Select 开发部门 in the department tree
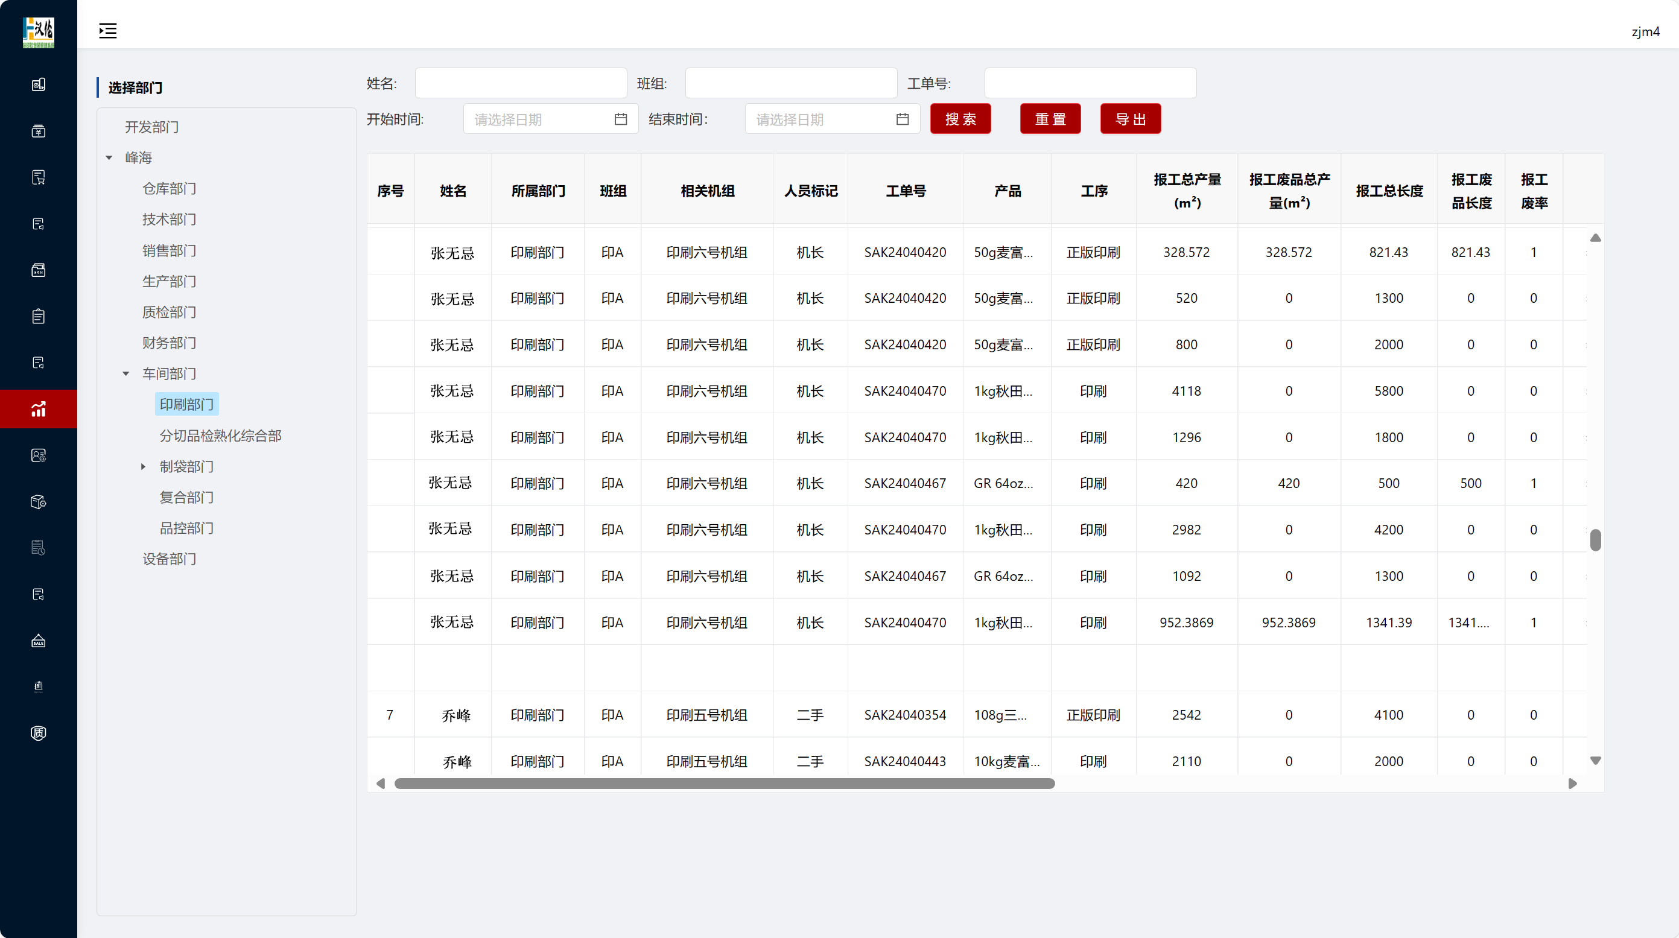Viewport: 1679px width, 938px height. pyautogui.click(x=152, y=127)
